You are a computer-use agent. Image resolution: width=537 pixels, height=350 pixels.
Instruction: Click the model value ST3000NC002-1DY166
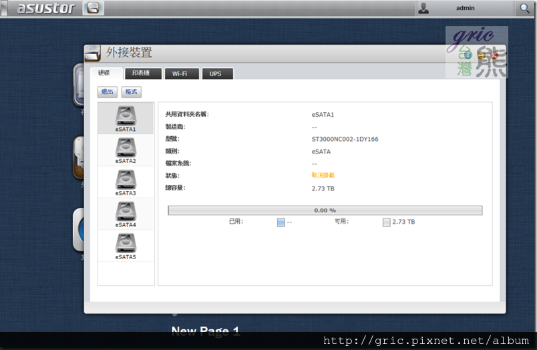click(345, 139)
